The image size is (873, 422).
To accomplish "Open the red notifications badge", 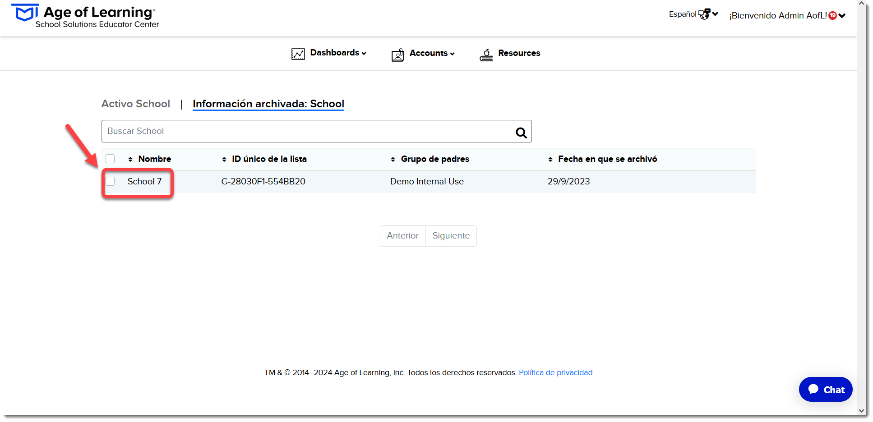I will click(x=833, y=15).
